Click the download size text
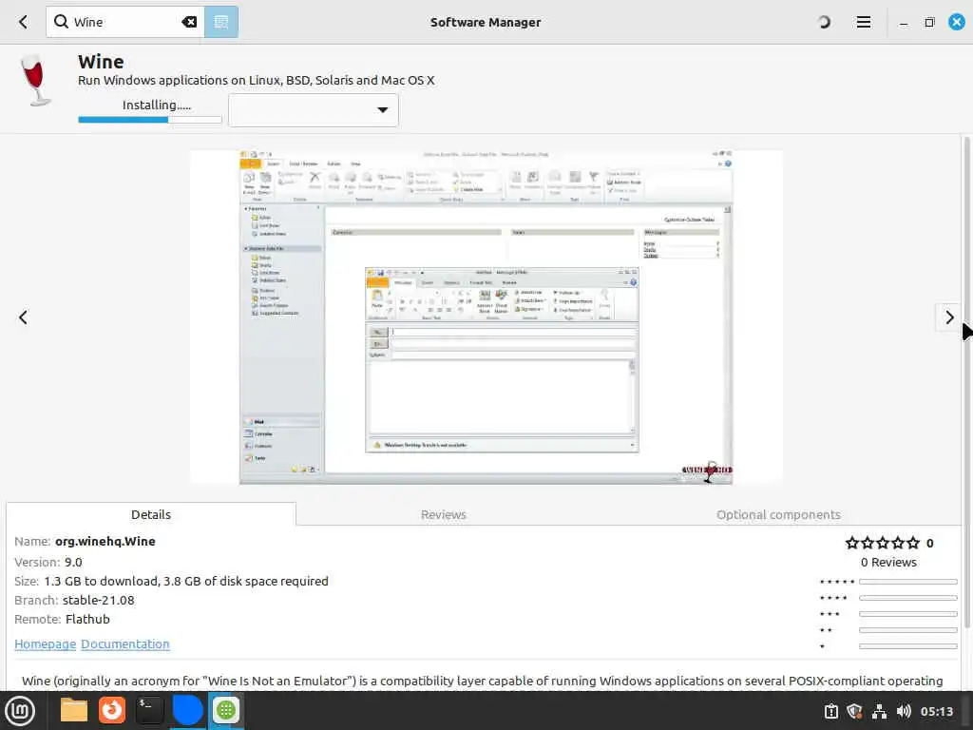The height and width of the screenshot is (730, 973). click(x=186, y=582)
